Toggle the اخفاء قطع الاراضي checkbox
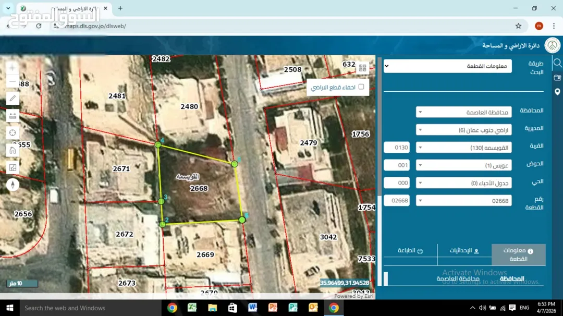 361,87
